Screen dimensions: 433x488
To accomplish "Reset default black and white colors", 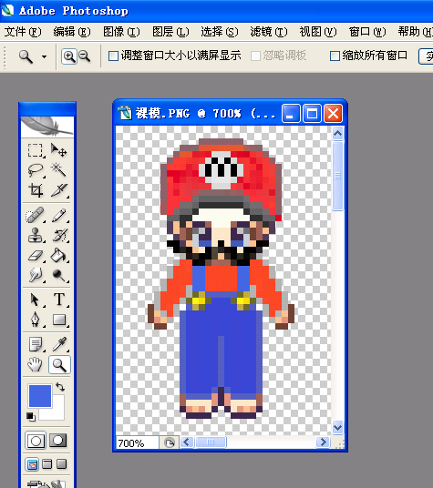I will [30, 416].
